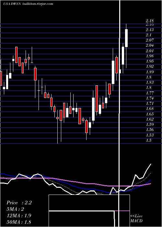
Task: Click the '5MA : 2' readout
Action: (15, 209)
